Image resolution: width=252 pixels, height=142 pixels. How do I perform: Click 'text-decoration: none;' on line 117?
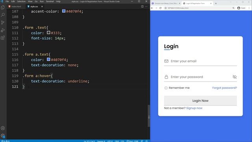click(55, 65)
